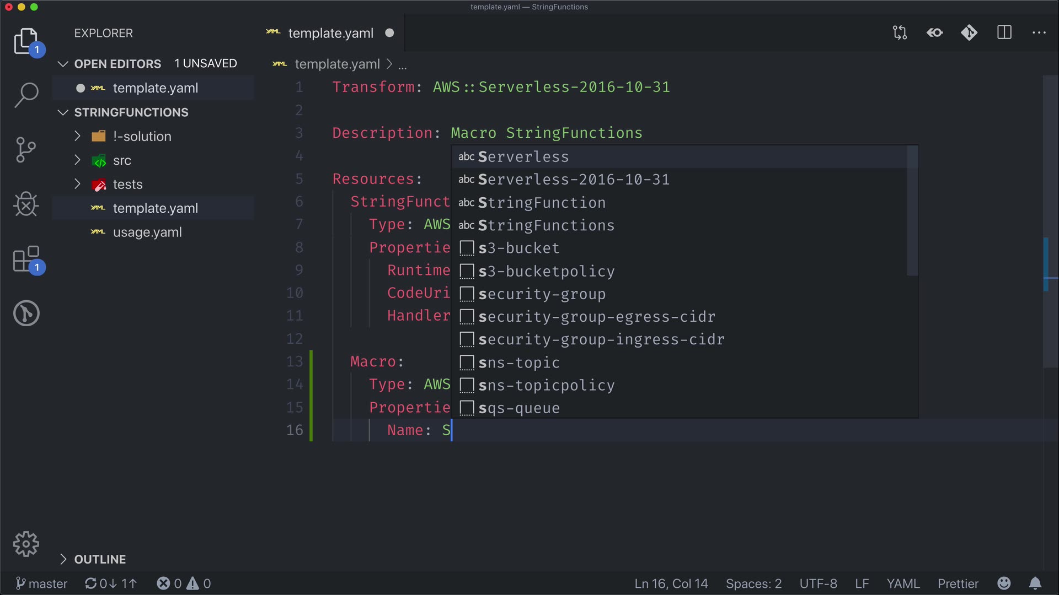Click the master branch status item

pyautogui.click(x=42, y=583)
